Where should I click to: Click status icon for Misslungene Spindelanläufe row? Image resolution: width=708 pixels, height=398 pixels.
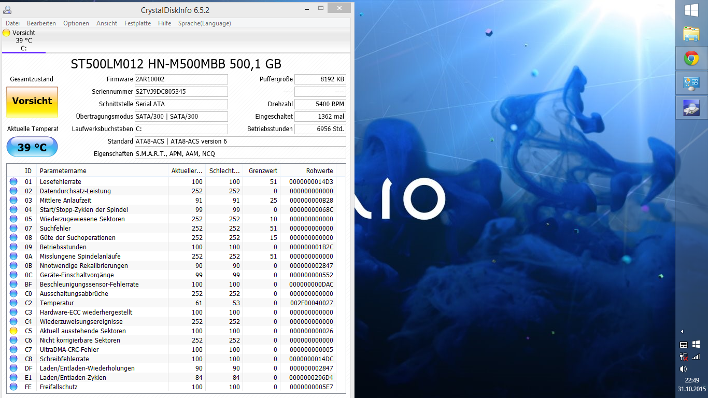[13, 257]
